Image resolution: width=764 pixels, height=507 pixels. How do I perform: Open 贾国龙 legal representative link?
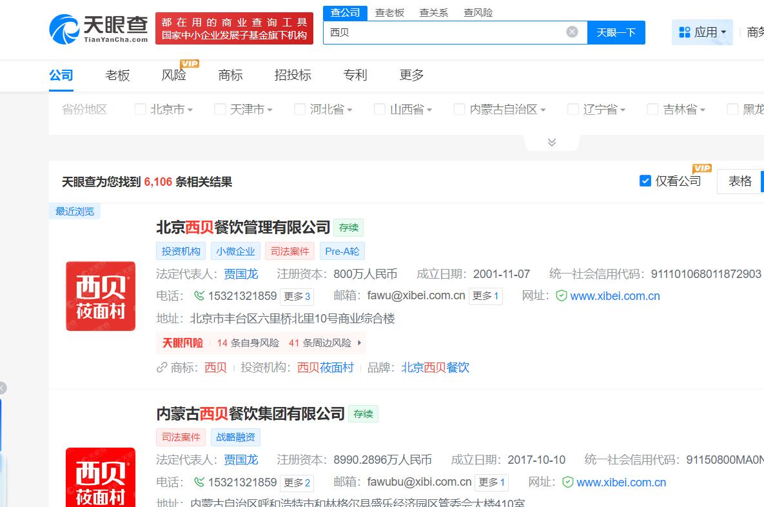click(241, 274)
